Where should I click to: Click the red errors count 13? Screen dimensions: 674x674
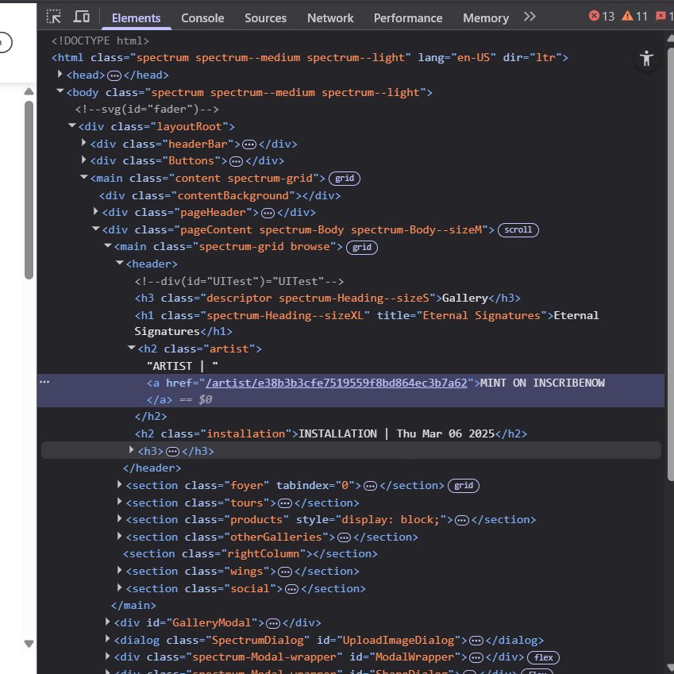pos(601,17)
